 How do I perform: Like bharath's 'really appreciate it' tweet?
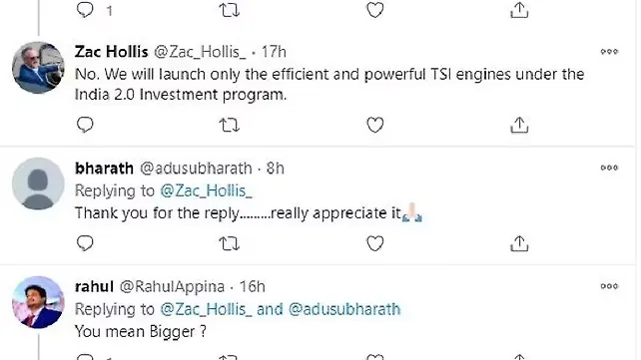[374, 243]
